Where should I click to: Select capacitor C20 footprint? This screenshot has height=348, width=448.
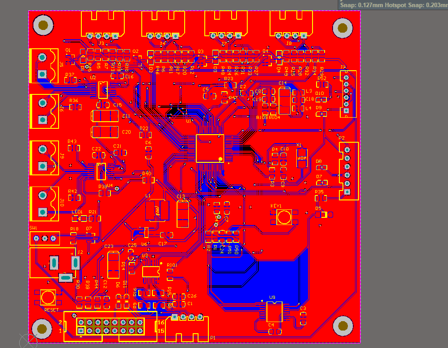pyautogui.click(x=105, y=132)
